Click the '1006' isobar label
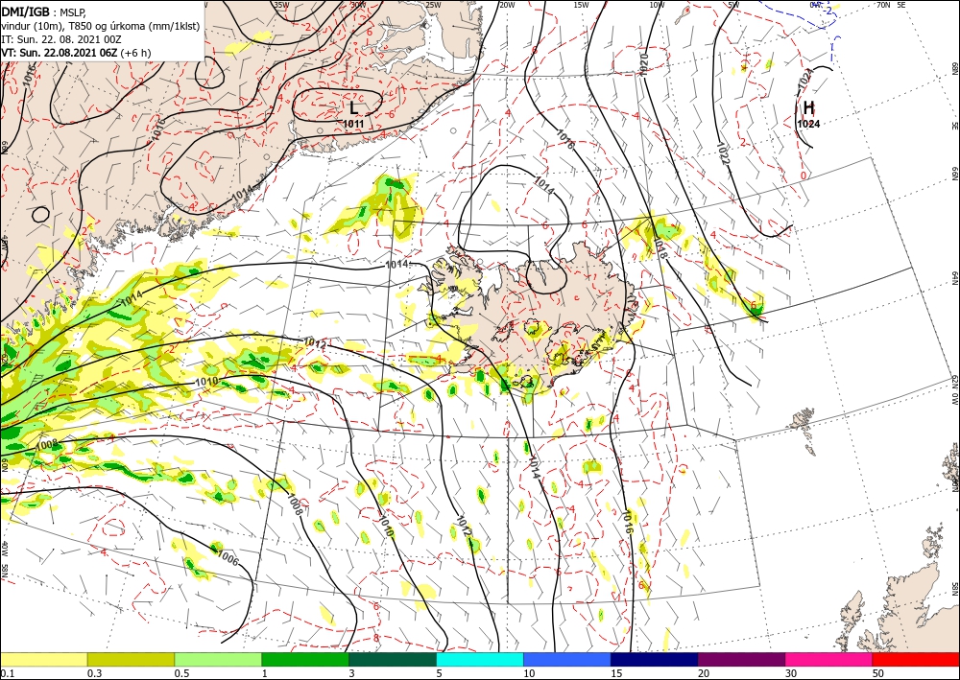 pos(228,557)
